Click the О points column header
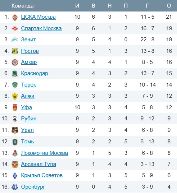The width and height of the screenshot is (177, 194). tap(169, 6)
